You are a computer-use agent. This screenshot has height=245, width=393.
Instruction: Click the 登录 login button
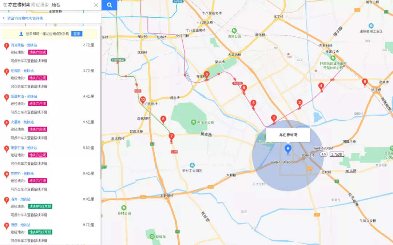pos(77,34)
